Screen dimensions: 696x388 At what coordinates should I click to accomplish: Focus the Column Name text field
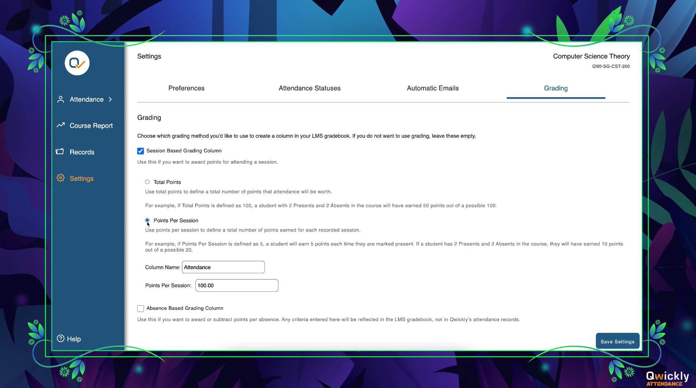223,267
